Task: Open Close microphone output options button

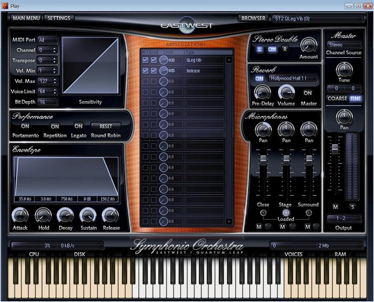Action: [268, 227]
